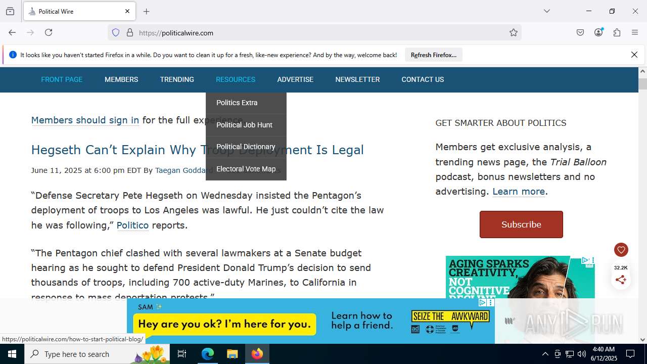647x364 pixels.
Task: Follow the Politico link
Action: point(132,225)
